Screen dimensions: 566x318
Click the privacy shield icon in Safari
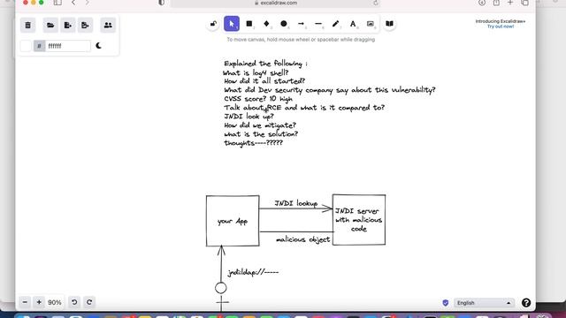pos(161,3)
